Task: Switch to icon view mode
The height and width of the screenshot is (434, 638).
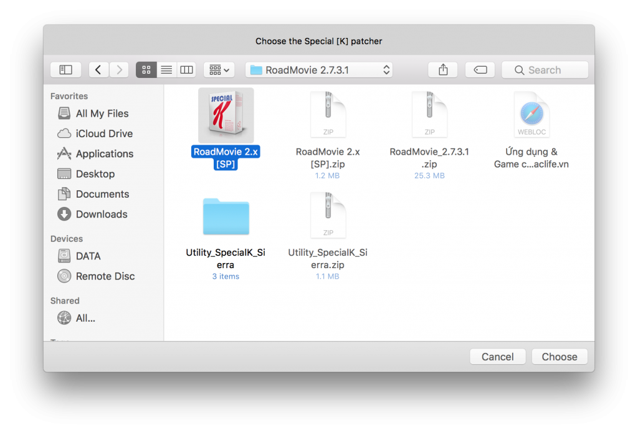Action: point(146,70)
